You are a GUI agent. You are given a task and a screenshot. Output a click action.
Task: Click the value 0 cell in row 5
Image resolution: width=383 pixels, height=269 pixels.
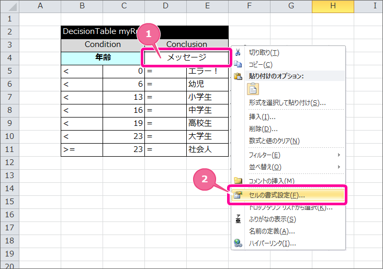tap(123, 71)
